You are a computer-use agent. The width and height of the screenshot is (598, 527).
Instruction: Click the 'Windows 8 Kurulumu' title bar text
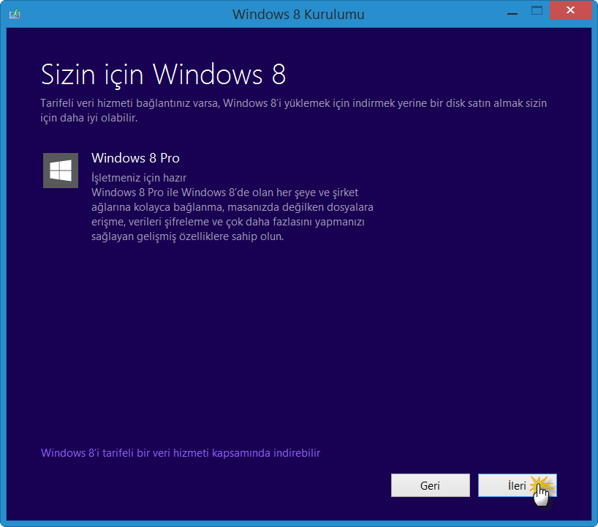pyautogui.click(x=298, y=15)
